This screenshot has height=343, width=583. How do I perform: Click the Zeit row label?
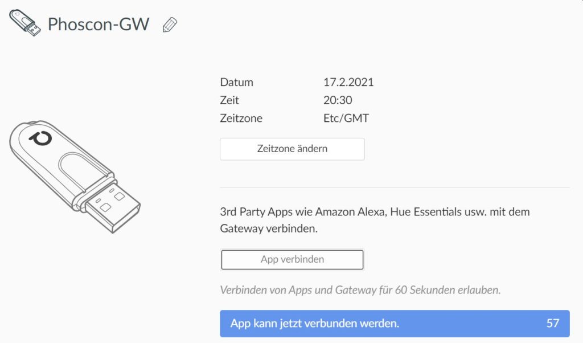tap(229, 100)
